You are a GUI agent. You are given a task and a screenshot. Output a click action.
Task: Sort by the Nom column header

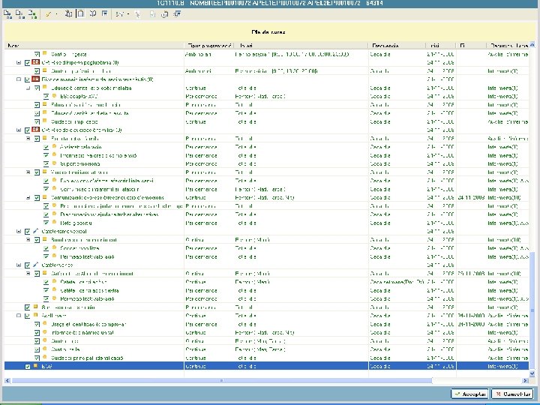pos(94,46)
